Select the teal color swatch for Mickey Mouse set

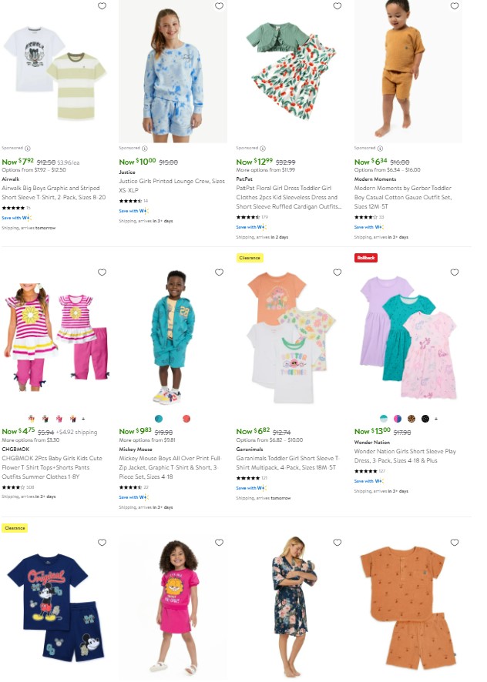tap(159, 419)
